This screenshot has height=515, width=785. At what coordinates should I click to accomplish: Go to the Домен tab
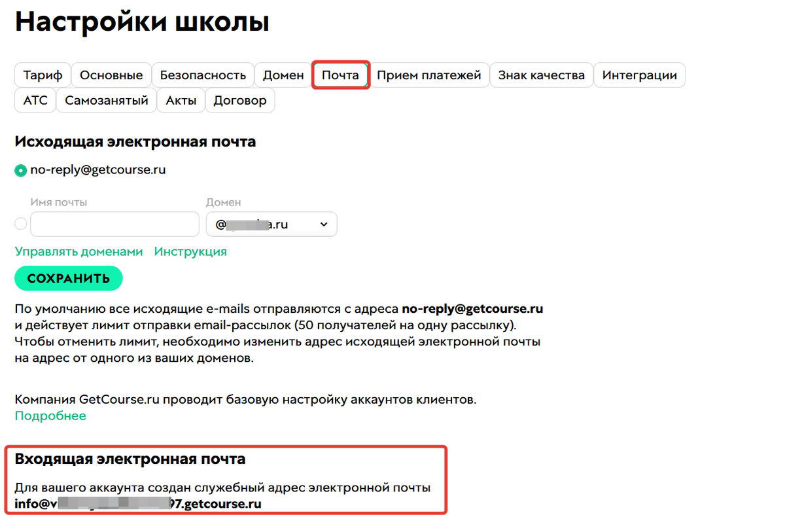coord(283,75)
